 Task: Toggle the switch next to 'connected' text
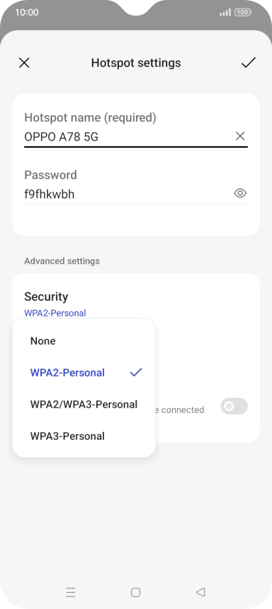click(234, 406)
